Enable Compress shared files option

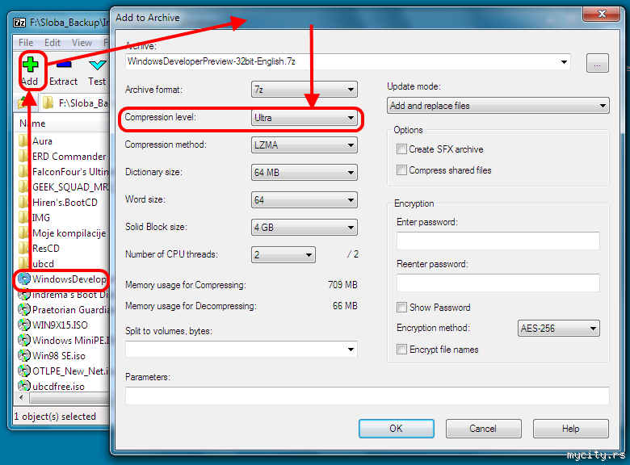coord(401,170)
